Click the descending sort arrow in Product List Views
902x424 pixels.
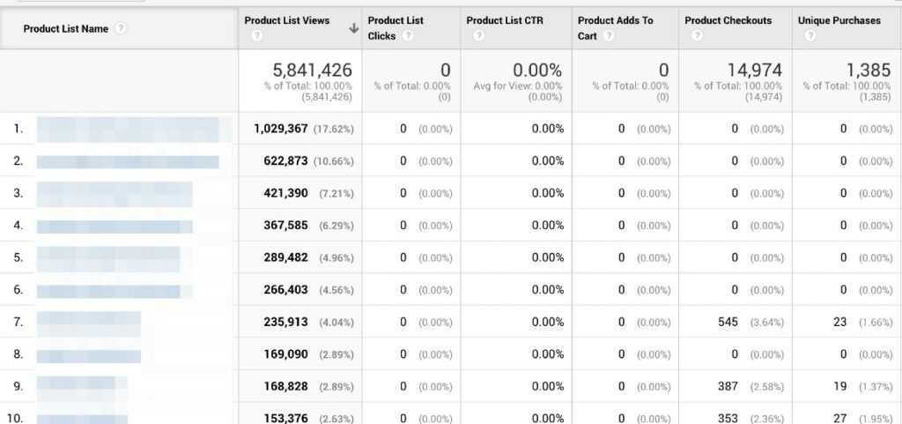[x=354, y=28]
